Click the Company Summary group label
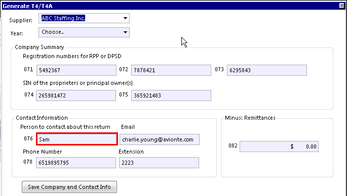The height and width of the screenshot is (196, 347). [x=40, y=47]
